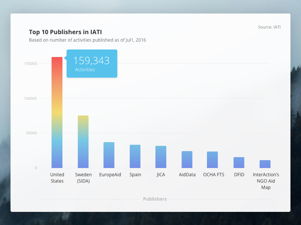Click the Source: IATI link
301x225 pixels.
pos(269,27)
